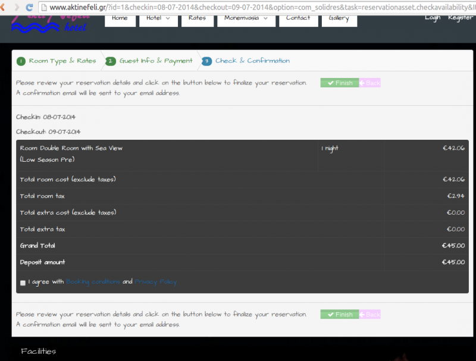Open the Rates menu item
476x361 pixels.
coord(197,18)
